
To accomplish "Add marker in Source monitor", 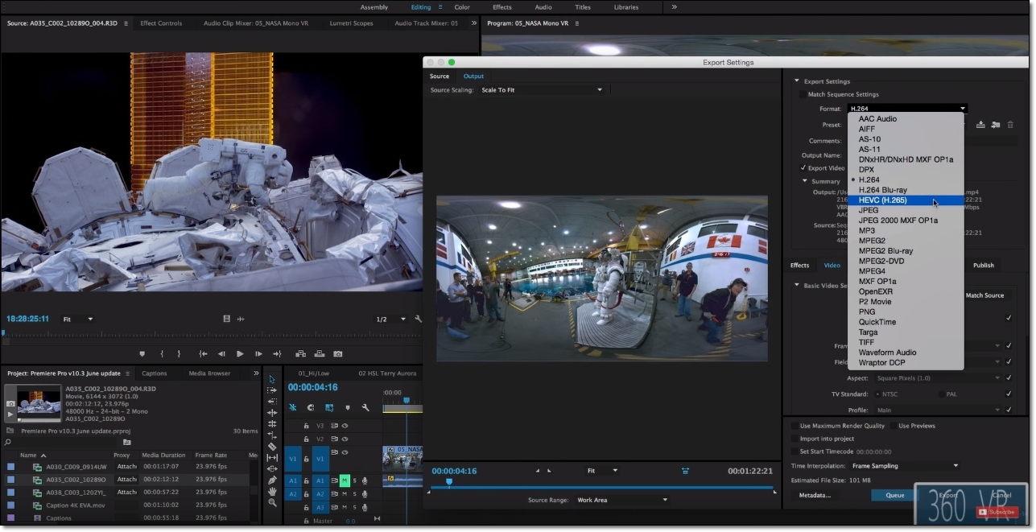I will point(142,353).
